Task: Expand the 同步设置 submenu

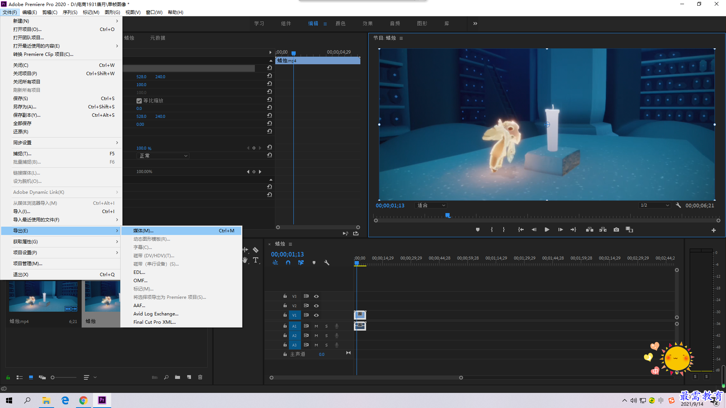Action: tap(61, 142)
